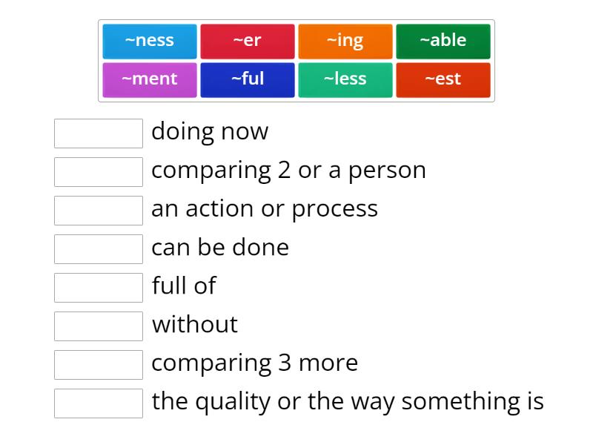Click the 'can be done' definition text
This screenshot has height=445, width=593.
220,248
